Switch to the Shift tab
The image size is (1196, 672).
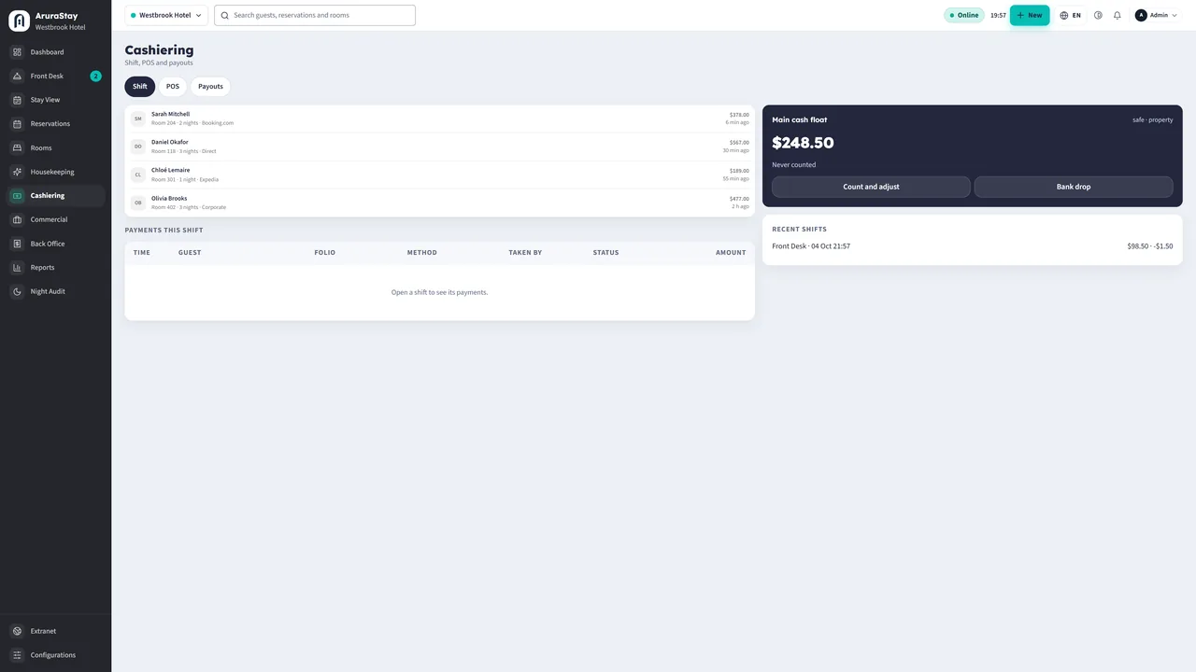tap(140, 86)
